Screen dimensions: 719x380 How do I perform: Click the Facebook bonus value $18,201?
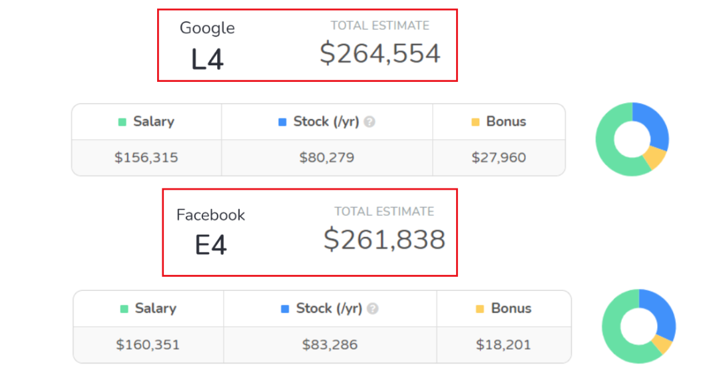pos(503,345)
